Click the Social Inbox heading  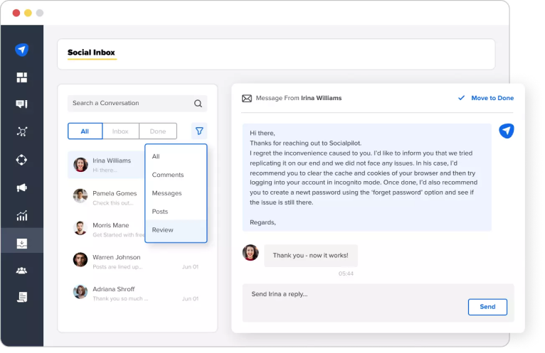click(x=91, y=53)
